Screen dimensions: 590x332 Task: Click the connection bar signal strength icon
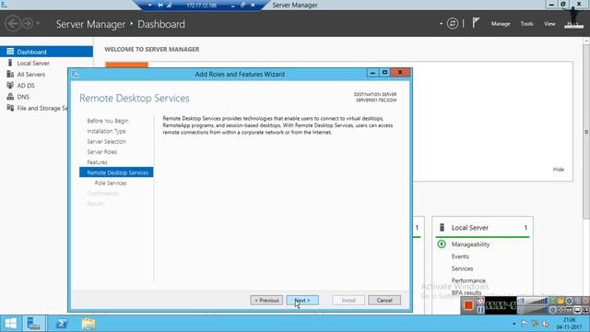pos(170,5)
